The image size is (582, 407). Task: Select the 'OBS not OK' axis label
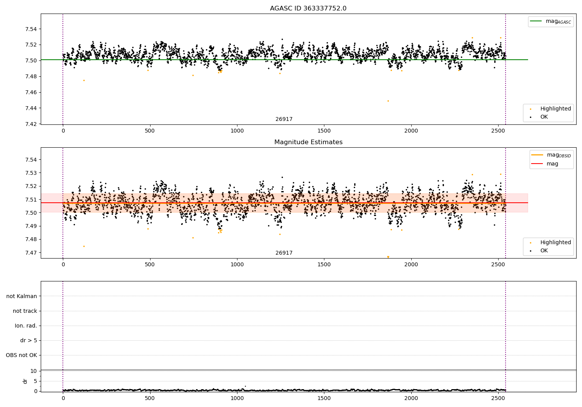pyautogui.click(x=21, y=355)
